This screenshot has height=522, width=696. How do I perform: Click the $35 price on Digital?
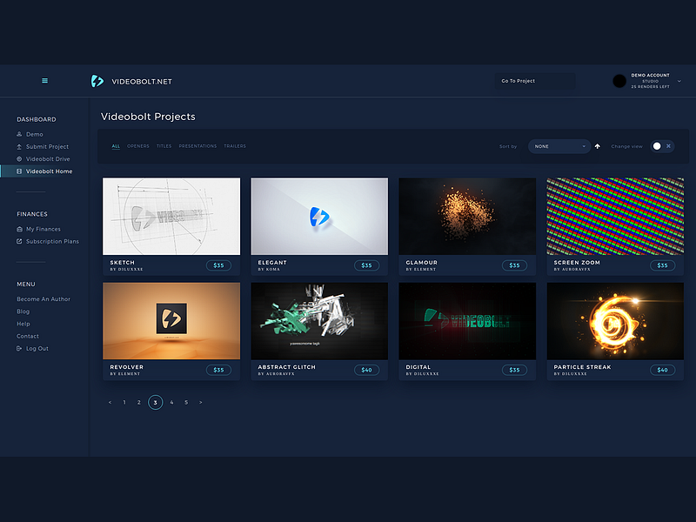pos(514,370)
